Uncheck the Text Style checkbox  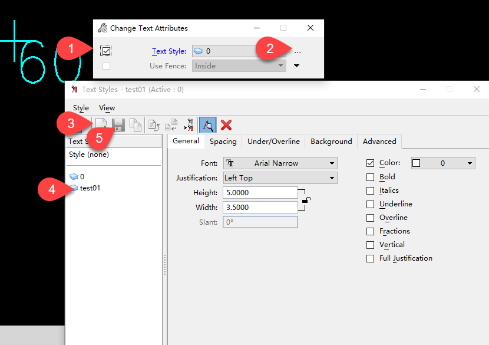click(x=106, y=51)
